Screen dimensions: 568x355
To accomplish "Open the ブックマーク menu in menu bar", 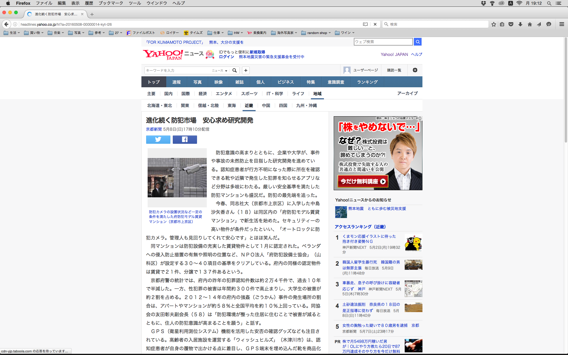I will (x=111, y=3).
